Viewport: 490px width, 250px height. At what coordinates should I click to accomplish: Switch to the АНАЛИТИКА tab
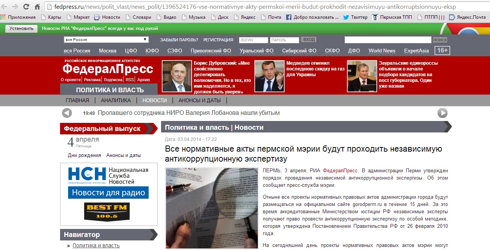(x=116, y=100)
